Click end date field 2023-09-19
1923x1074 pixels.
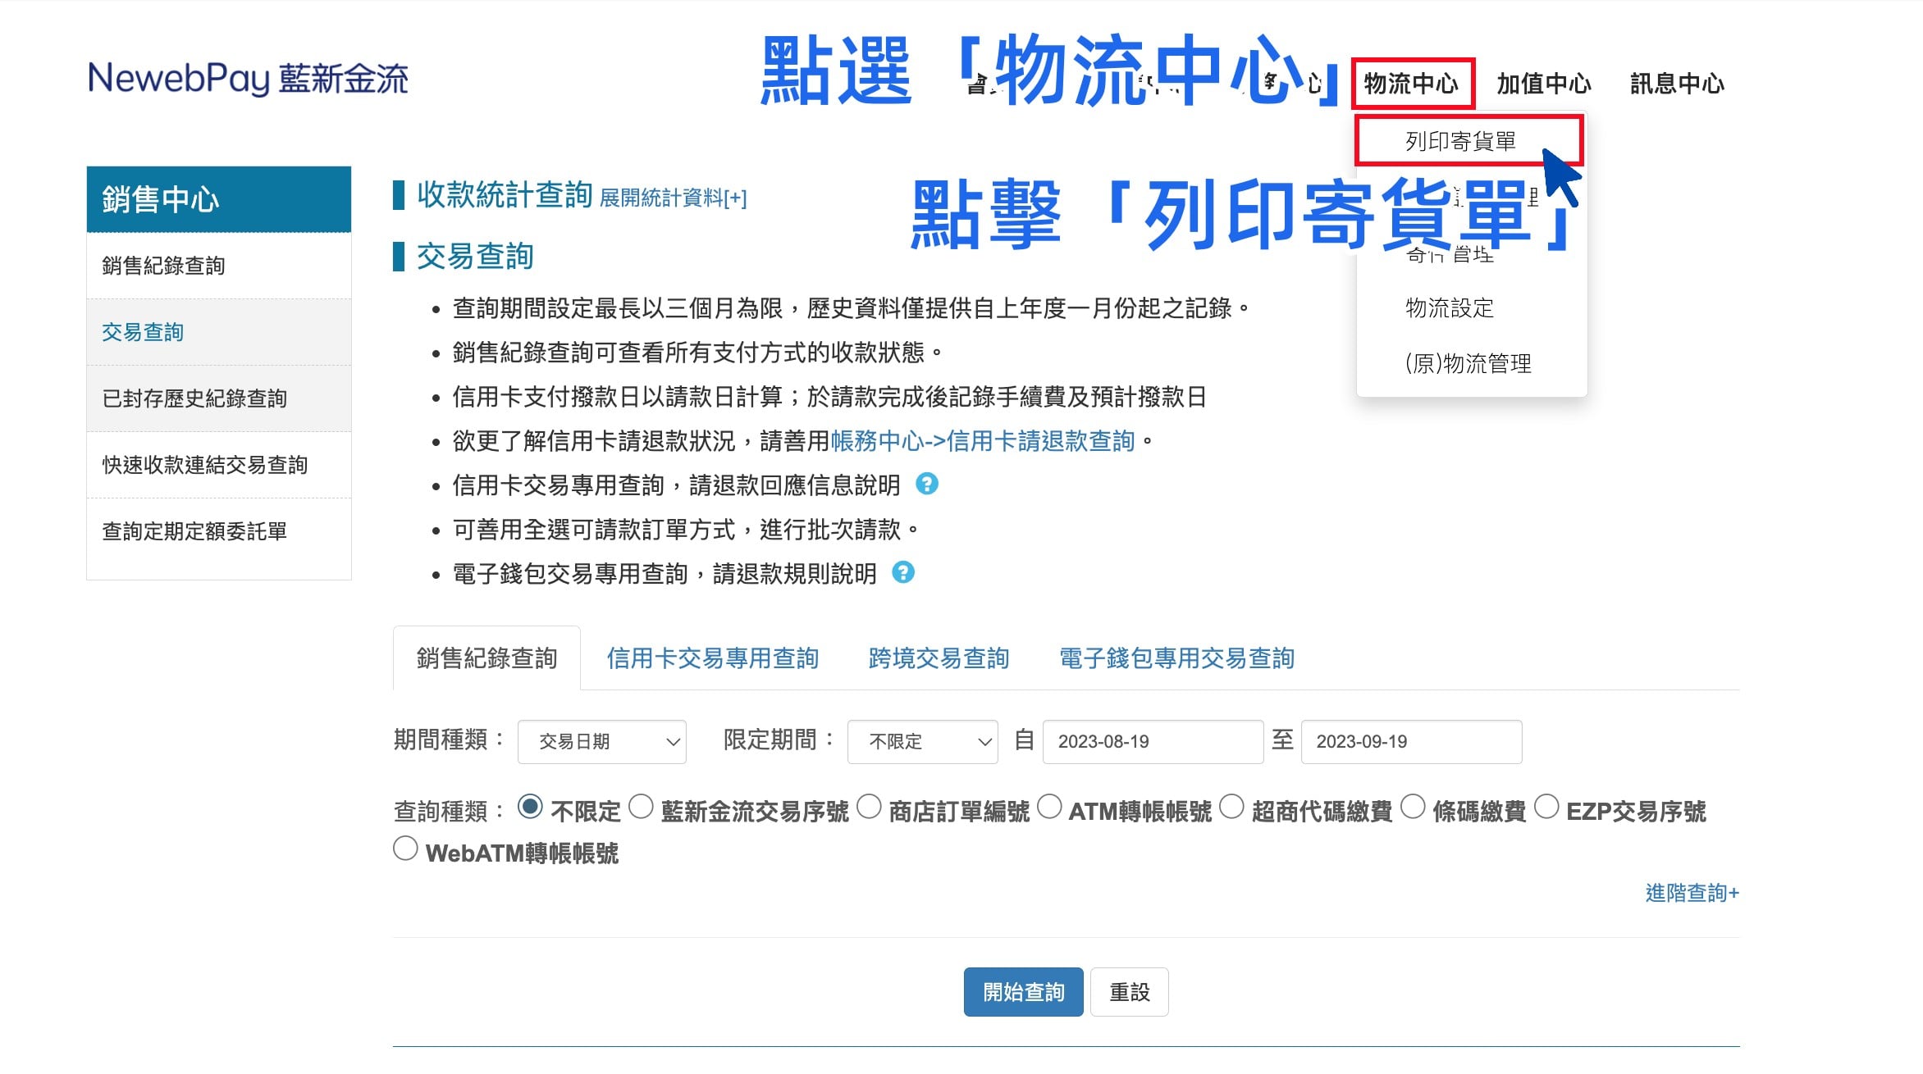[x=1411, y=742]
